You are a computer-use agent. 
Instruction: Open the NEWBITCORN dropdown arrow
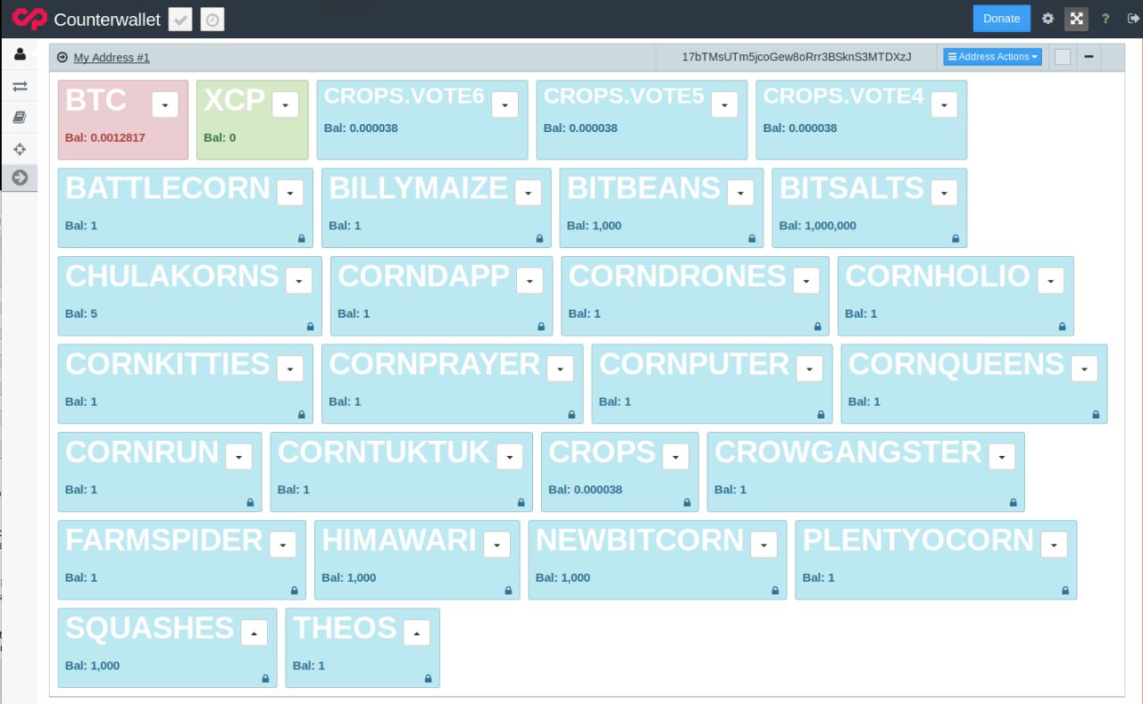tap(763, 545)
